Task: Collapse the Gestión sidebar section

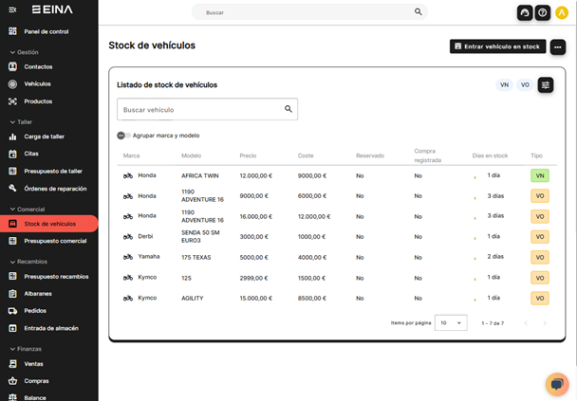Action: [12, 52]
